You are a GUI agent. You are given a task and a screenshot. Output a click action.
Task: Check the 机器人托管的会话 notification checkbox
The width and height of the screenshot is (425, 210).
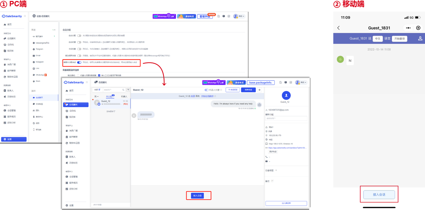click(78, 75)
